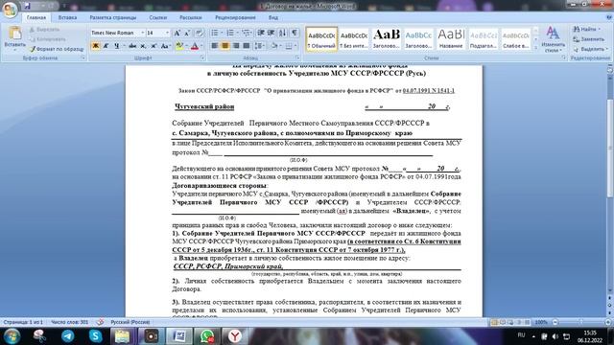The width and height of the screenshot is (614, 345).
Task: Toggle strikethrough formatting
Action: point(132,46)
